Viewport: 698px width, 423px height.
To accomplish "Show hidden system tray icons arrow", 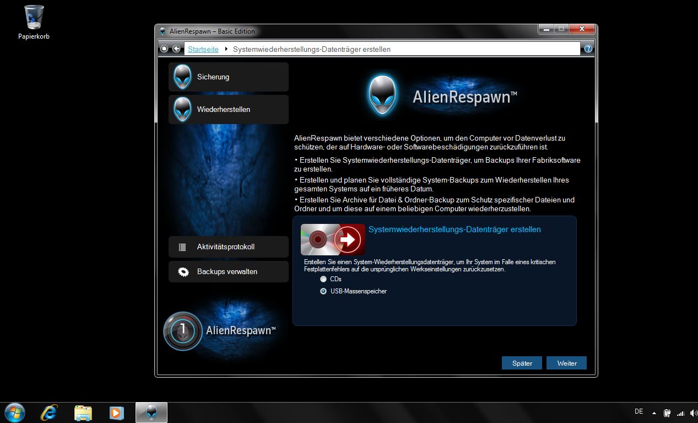I will [x=654, y=413].
